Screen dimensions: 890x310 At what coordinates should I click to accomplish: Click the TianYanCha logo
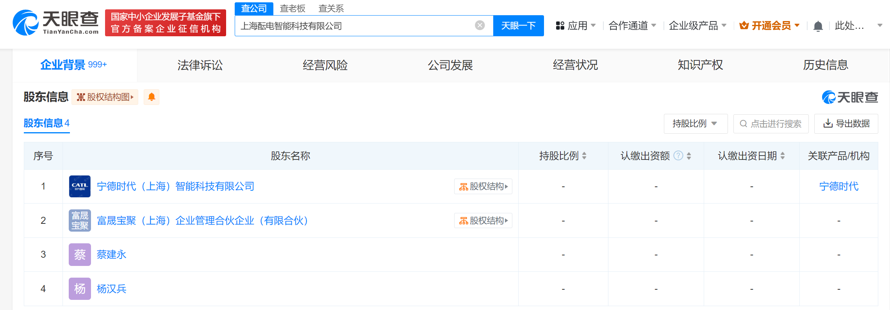point(55,23)
